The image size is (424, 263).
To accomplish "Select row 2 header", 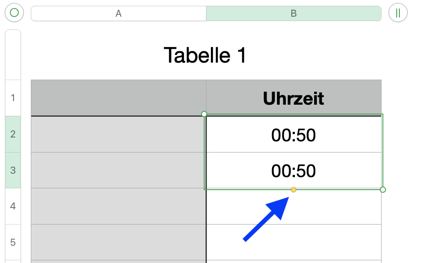I will [x=13, y=134].
